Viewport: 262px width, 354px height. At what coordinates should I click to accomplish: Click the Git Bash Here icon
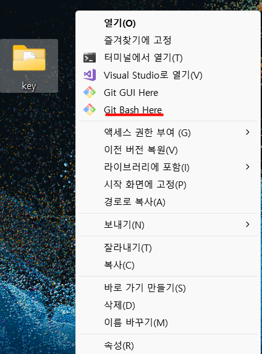(x=90, y=110)
